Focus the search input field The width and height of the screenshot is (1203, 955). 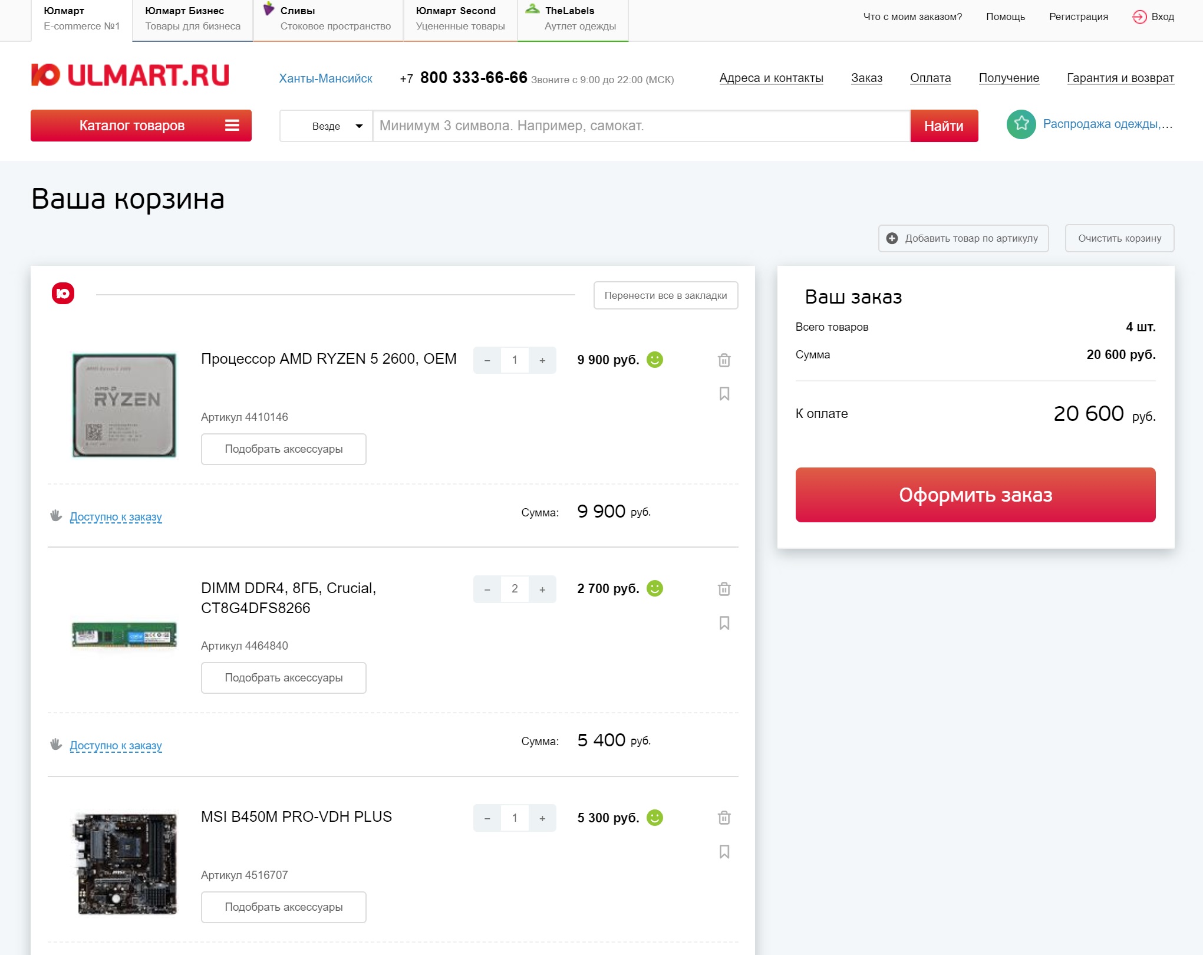641,126
